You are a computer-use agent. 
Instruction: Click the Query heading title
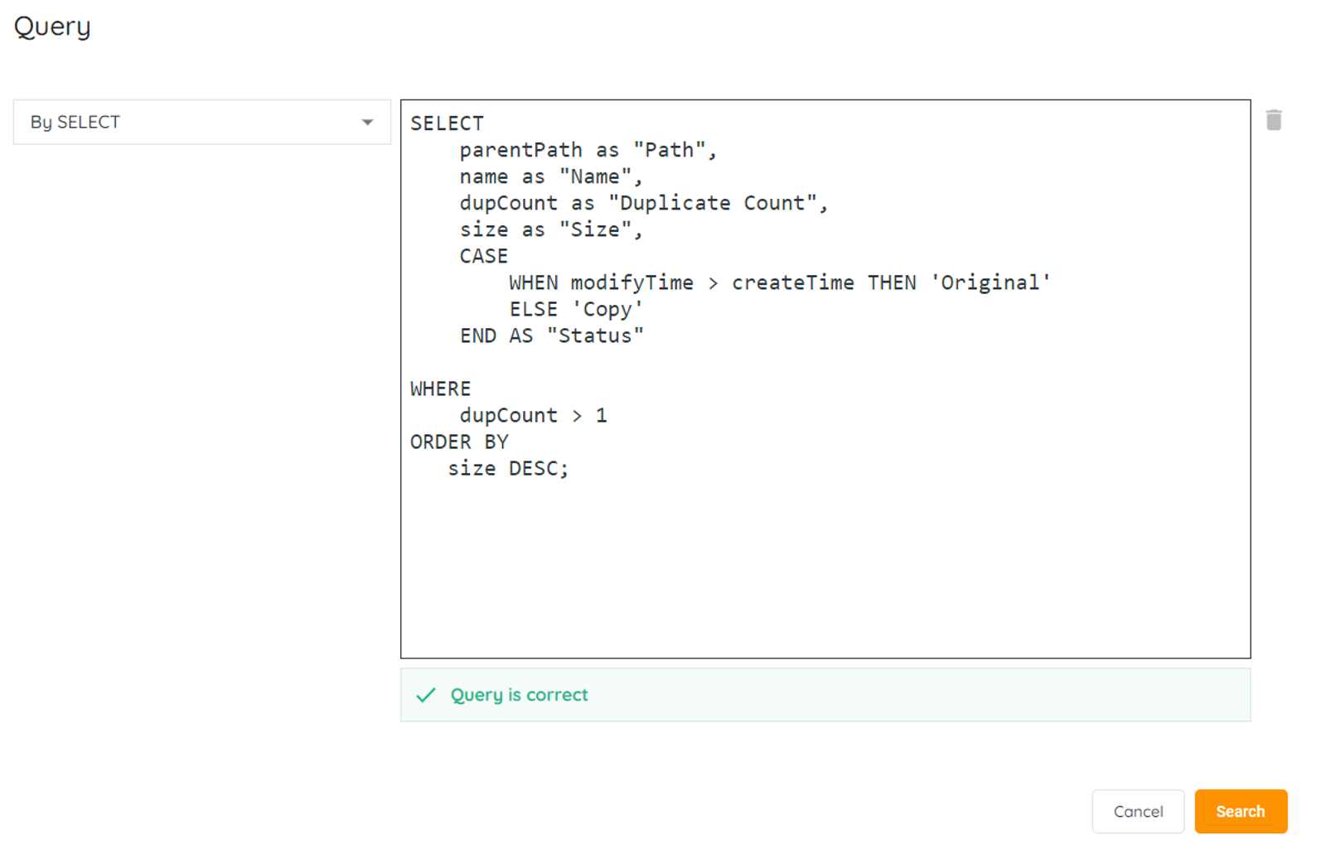(52, 27)
